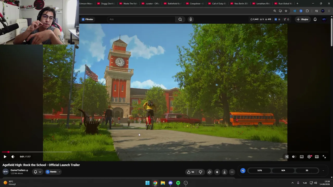Open the vidIQ Filtreler button

[87, 19]
